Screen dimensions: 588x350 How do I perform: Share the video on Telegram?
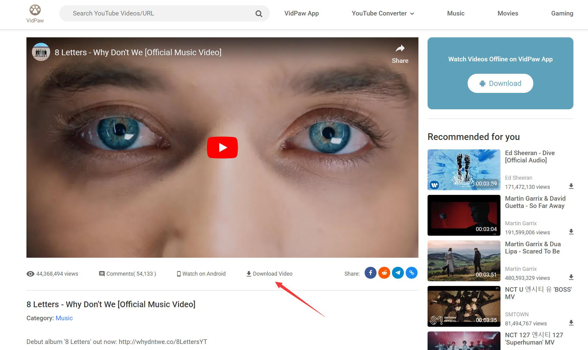[x=398, y=273]
